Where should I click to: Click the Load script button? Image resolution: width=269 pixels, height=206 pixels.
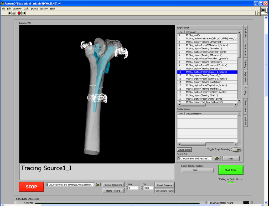[231, 158]
